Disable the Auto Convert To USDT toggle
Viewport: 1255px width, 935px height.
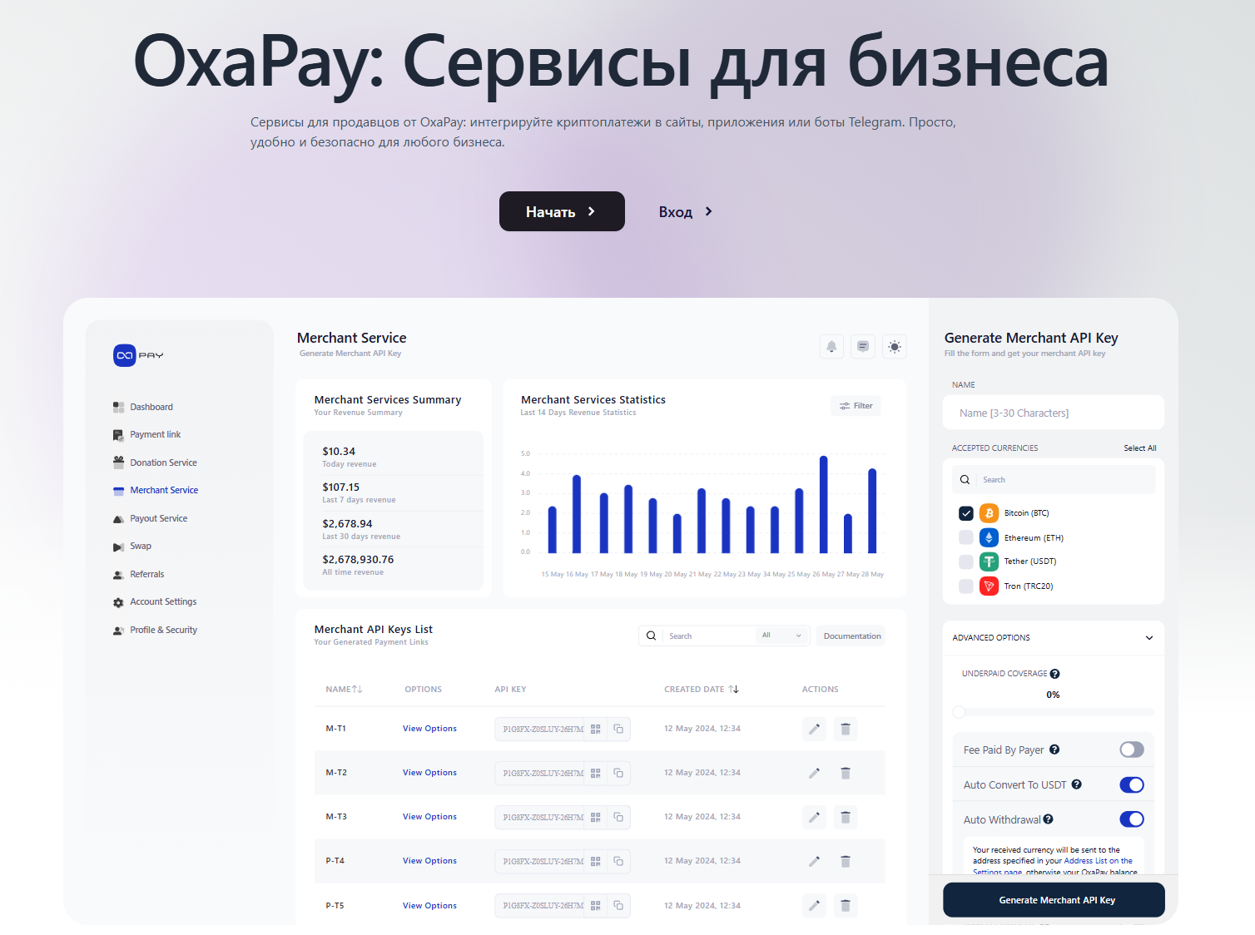[x=1132, y=784]
